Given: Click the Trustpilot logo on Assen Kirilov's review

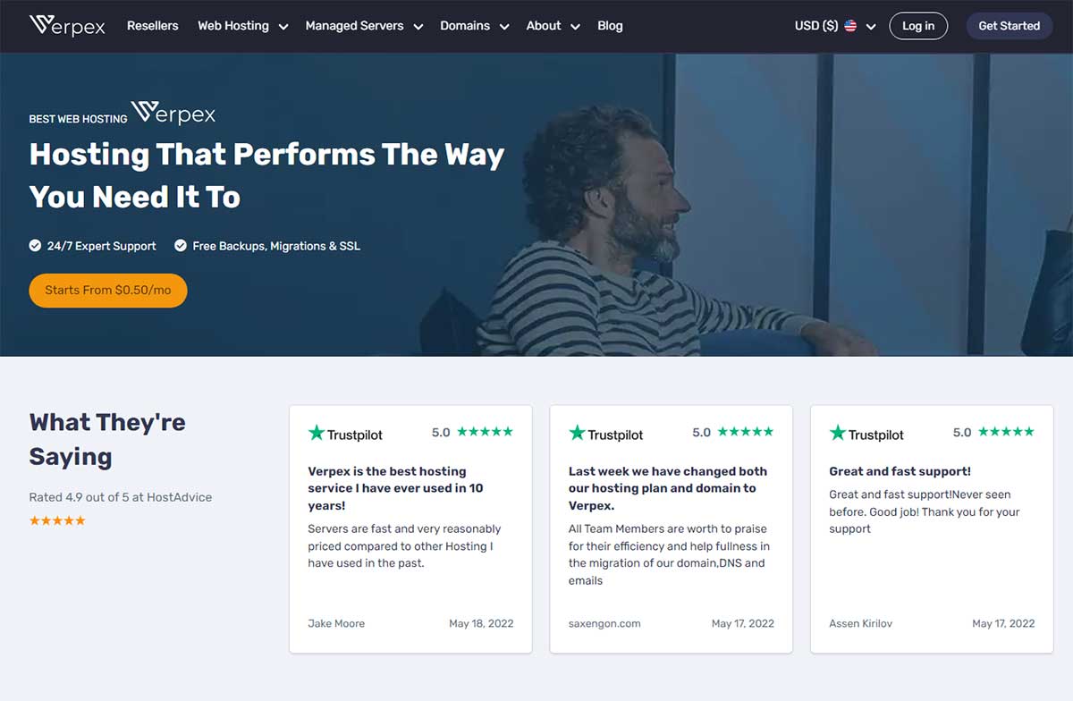Looking at the screenshot, I should (866, 434).
